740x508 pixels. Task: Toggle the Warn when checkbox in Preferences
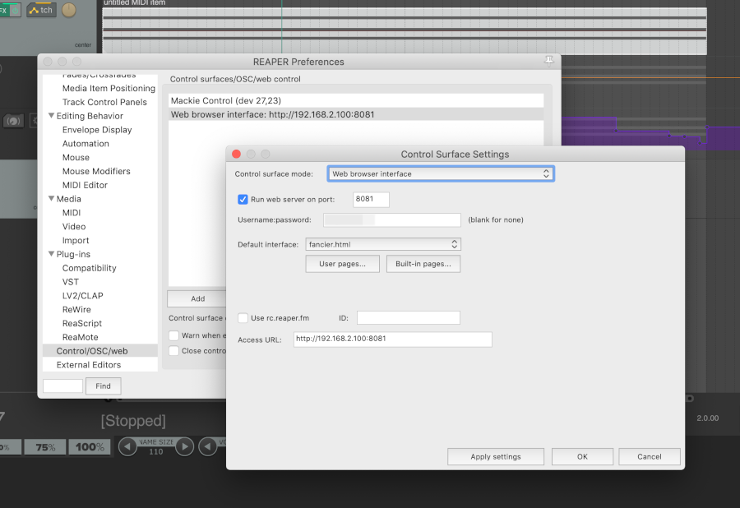[174, 335]
